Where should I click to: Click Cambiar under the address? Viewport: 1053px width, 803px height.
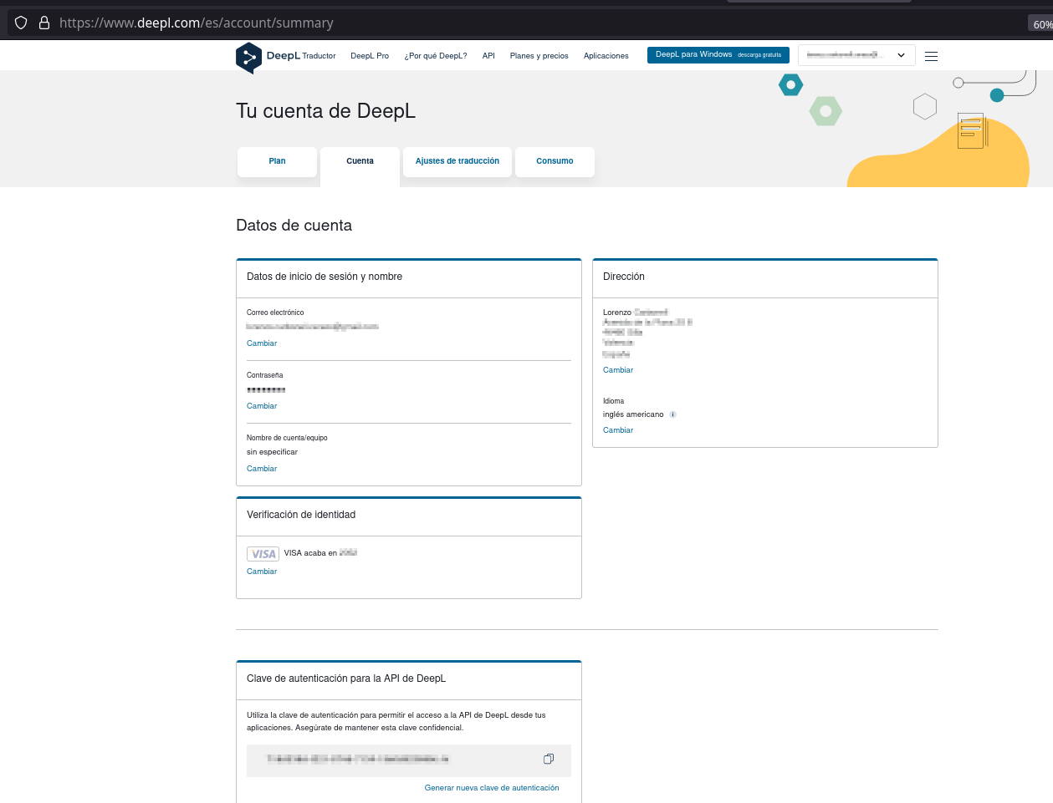tap(618, 370)
